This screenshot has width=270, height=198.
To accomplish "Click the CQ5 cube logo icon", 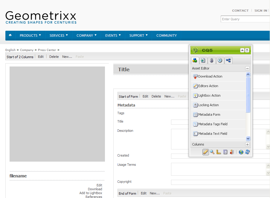I will click(x=195, y=50).
